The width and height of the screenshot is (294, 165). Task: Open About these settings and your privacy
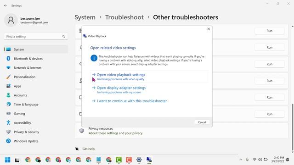point(115,133)
